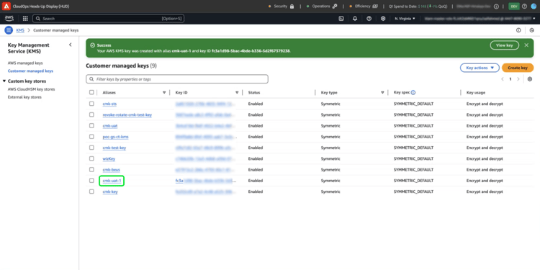Sort by Aliases column arrow
Image resolution: width=540 pixels, height=270 pixels.
(x=164, y=93)
